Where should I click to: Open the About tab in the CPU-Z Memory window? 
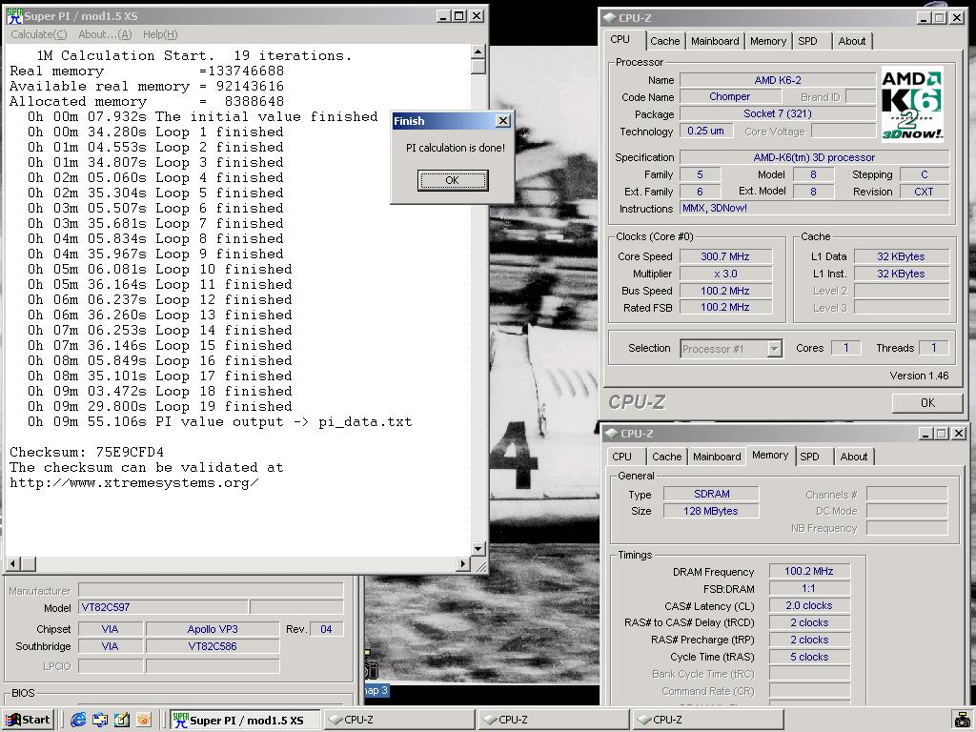click(853, 457)
